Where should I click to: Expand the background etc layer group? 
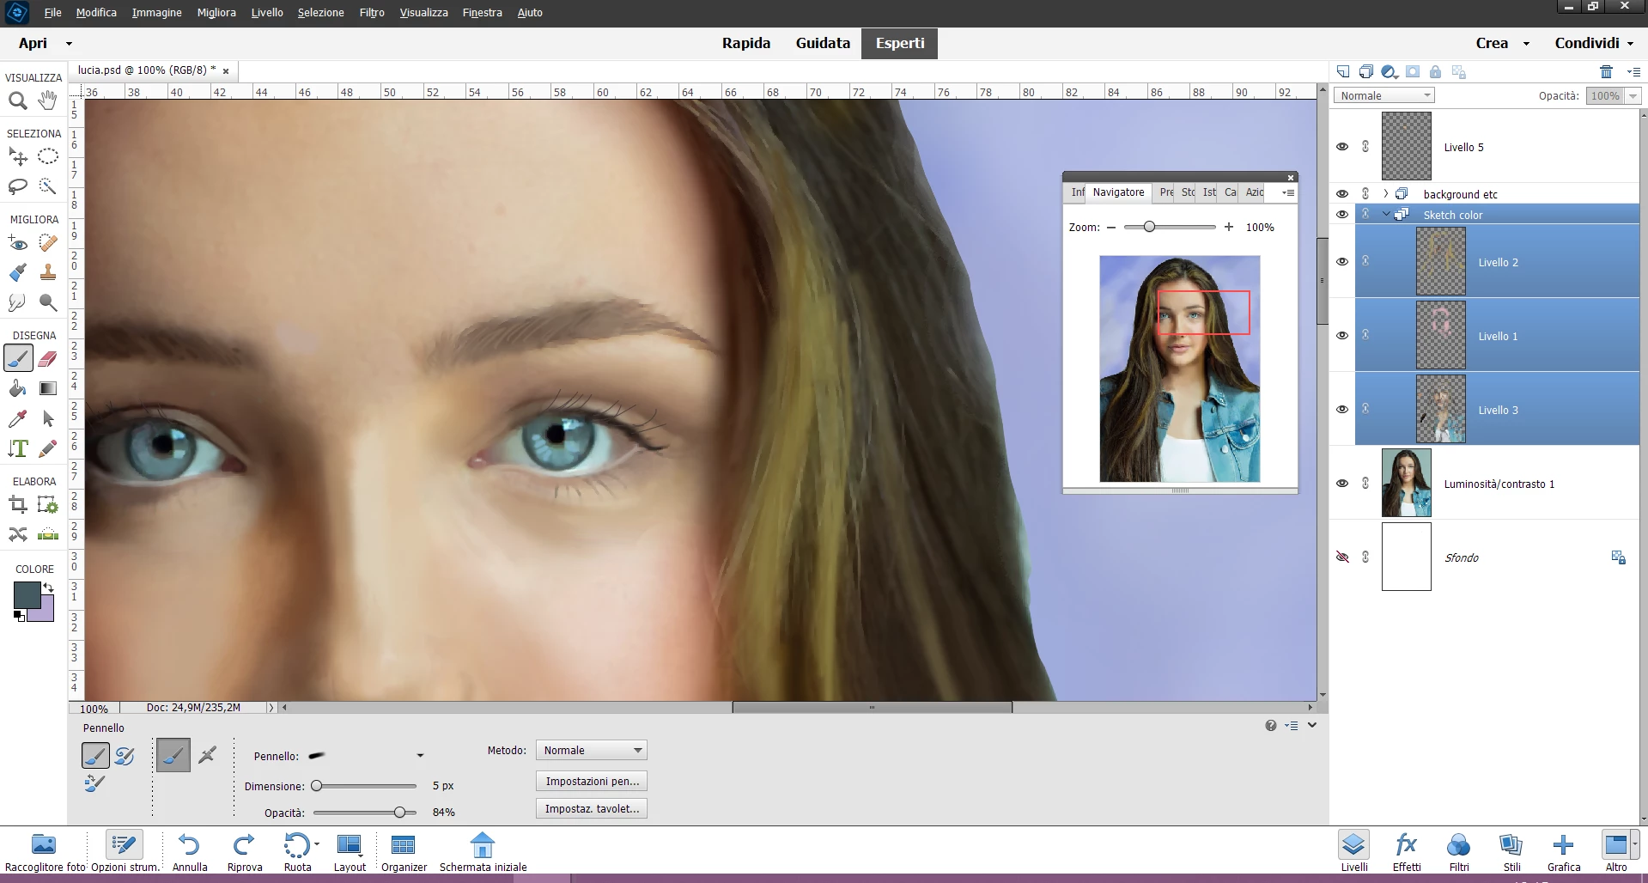pos(1385,194)
